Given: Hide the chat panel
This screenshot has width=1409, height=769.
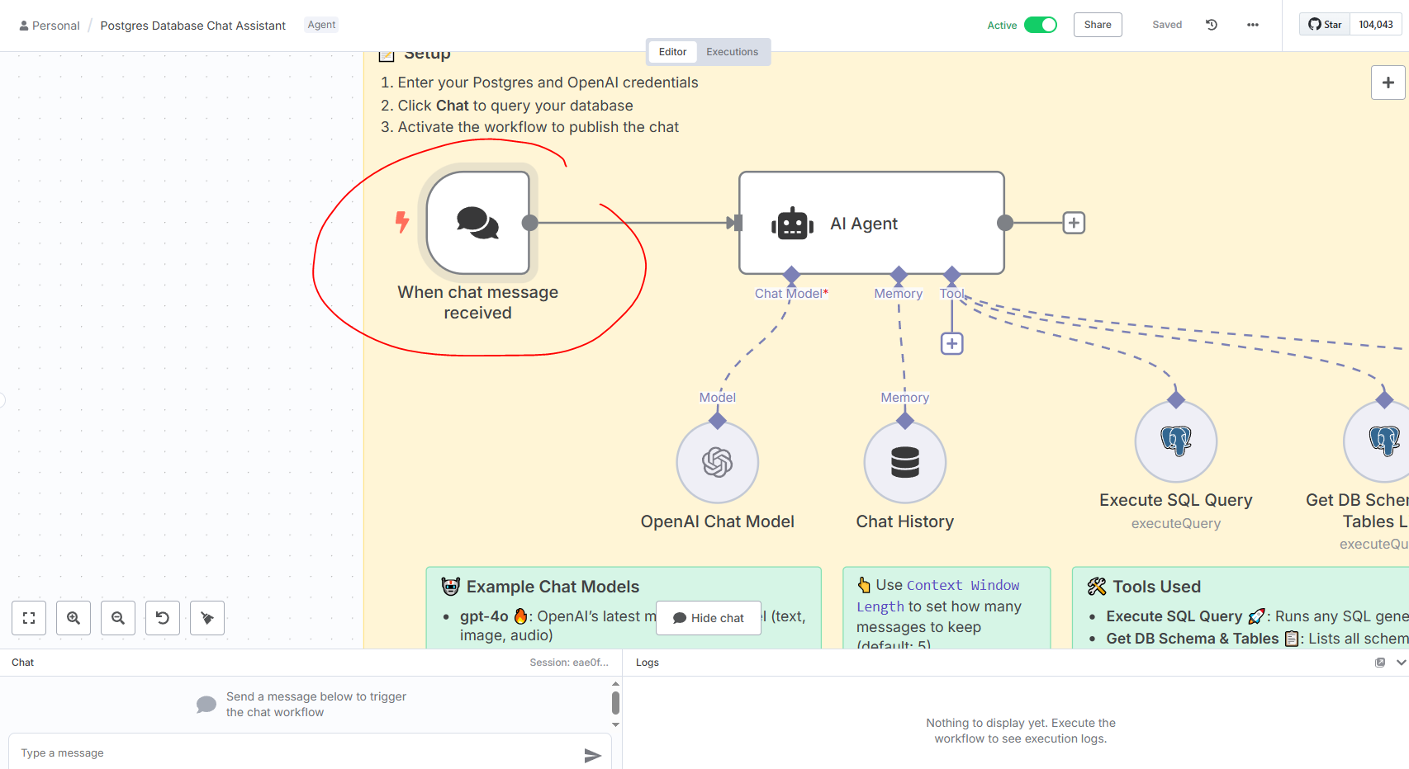Looking at the screenshot, I should pyautogui.click(x=708, y=617).
